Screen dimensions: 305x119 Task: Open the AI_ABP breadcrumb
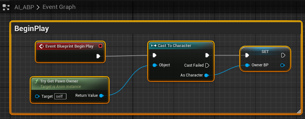tap(24, 7)
